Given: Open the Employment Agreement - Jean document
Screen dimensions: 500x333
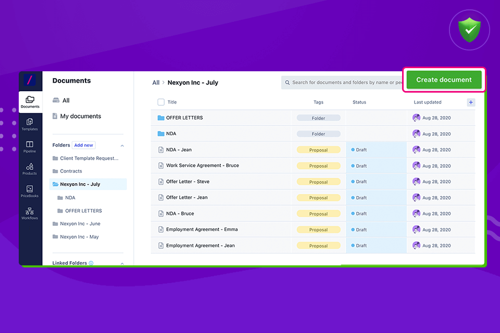Looking at the screenshot, I should [201, 246].
